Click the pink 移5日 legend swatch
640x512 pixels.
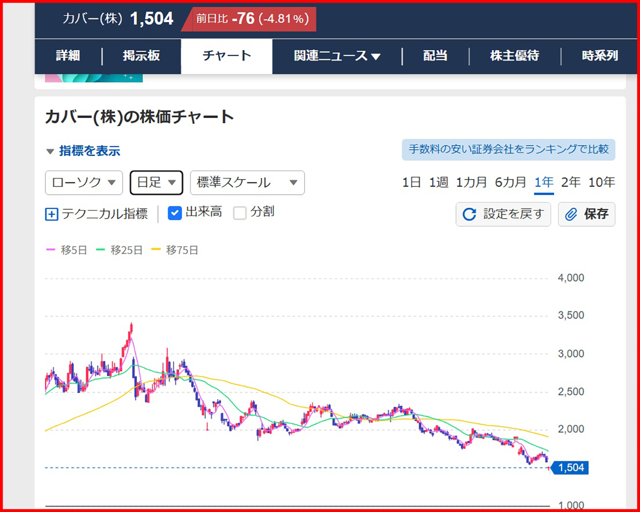pos(51,250)
